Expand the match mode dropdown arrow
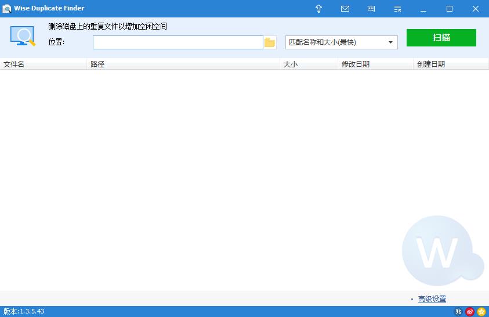 pos(390,42)
